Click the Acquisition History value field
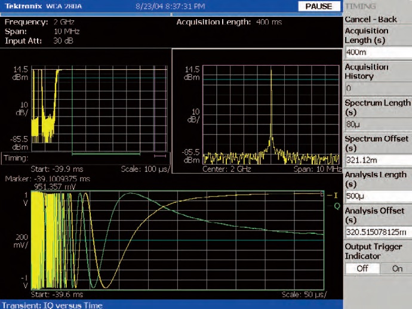This screenshot has height=309, width=412. click(377, 88)
